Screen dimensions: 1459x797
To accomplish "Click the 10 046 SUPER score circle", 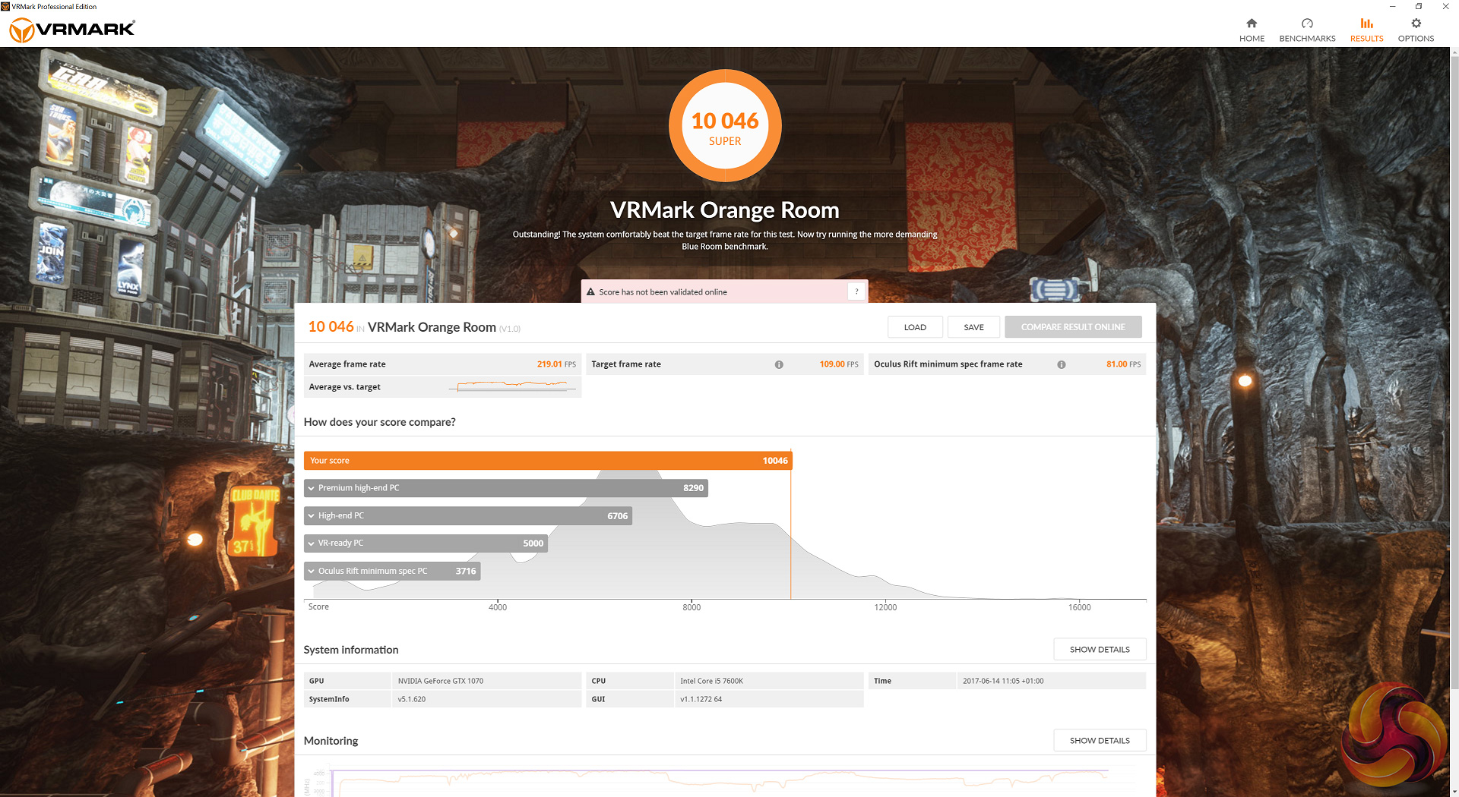I will [x=725, y=126].
